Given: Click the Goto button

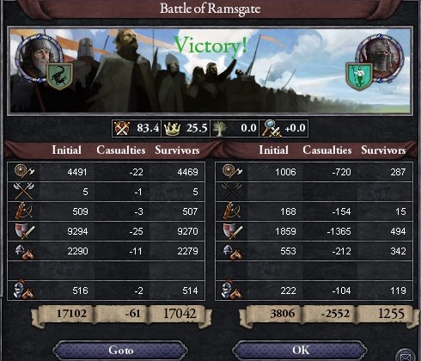Looking at the screenshot, I should tap(120, 350).
